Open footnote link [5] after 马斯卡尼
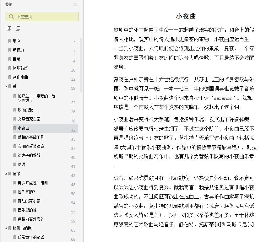 click(251, 225)
